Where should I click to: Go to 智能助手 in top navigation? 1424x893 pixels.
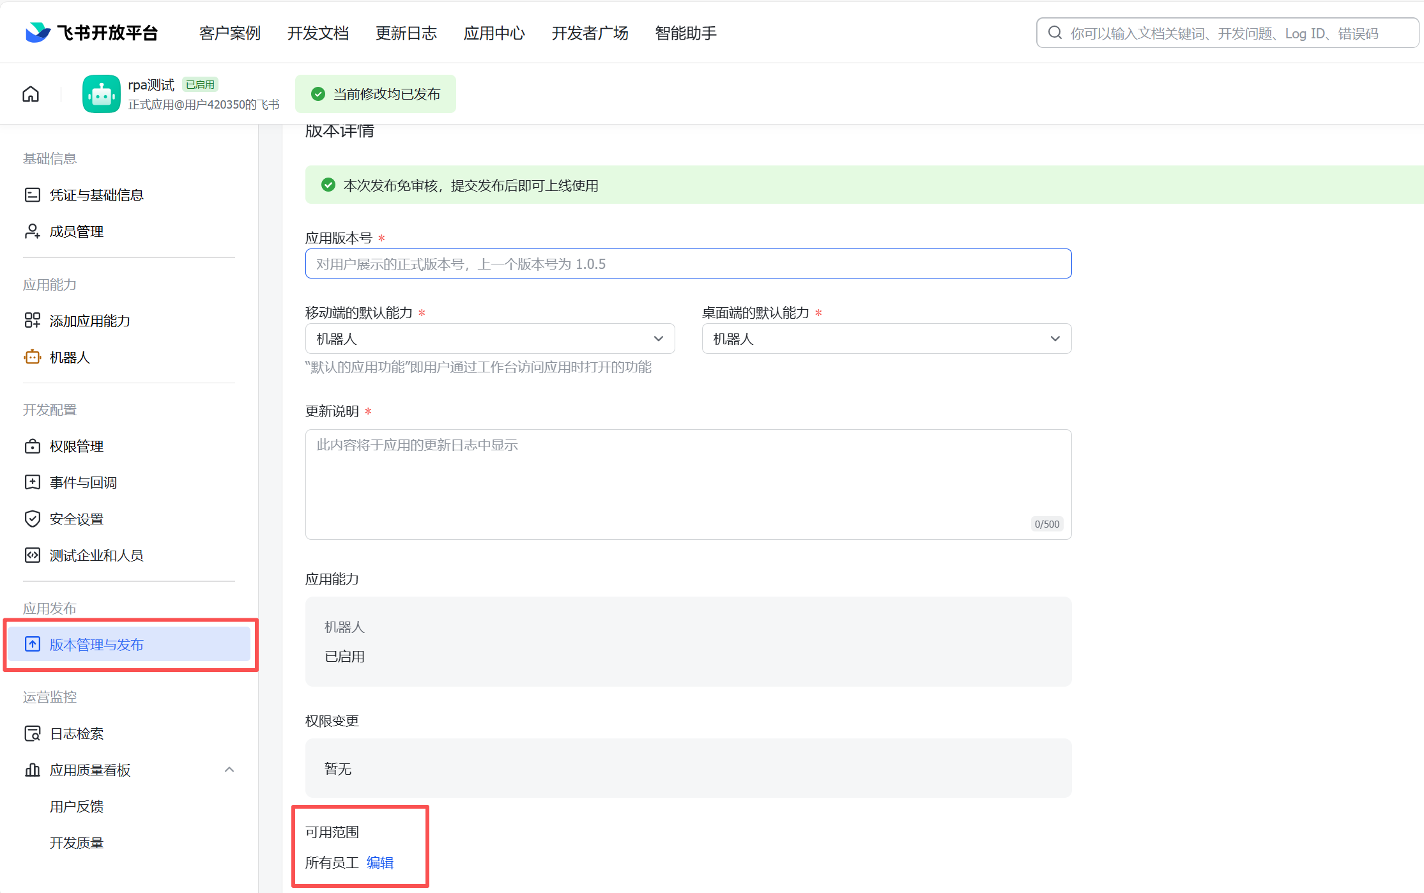pyautogui.click(x=685, y=33)
